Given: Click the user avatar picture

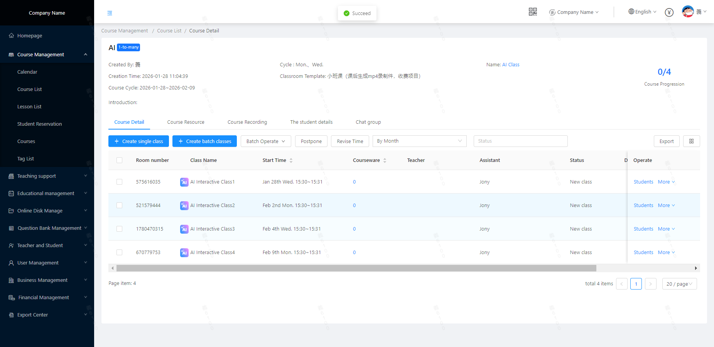Looking at the screenshot, I should pos(688,12).
